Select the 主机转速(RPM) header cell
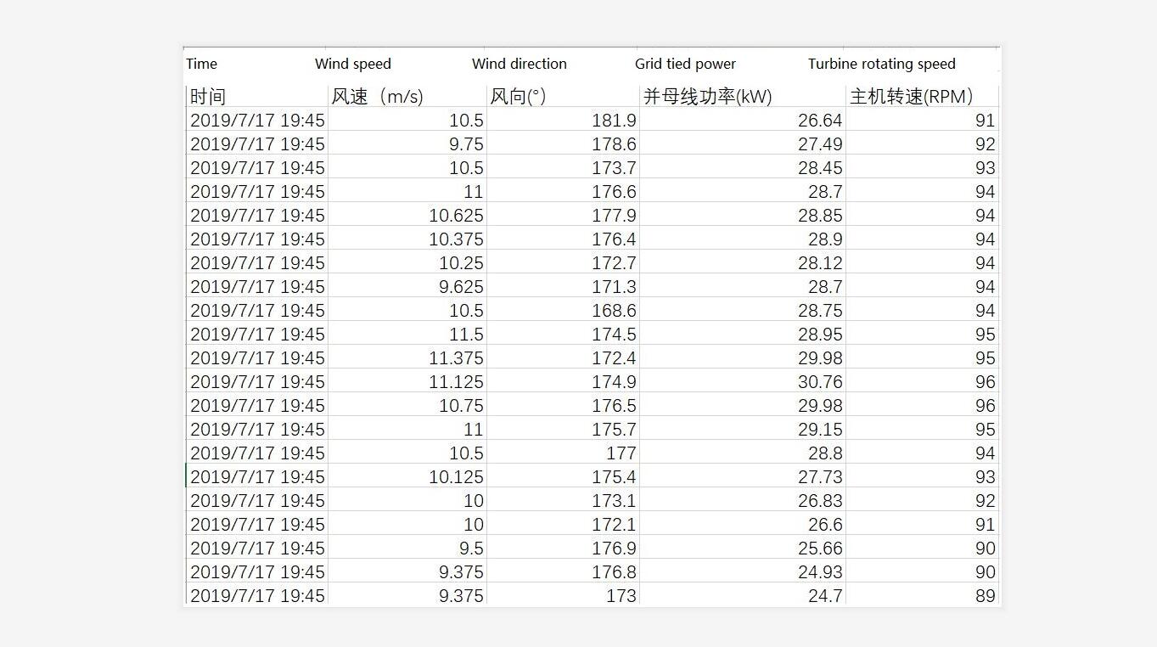The image size is (1157, 647). [x=922, y=96]
